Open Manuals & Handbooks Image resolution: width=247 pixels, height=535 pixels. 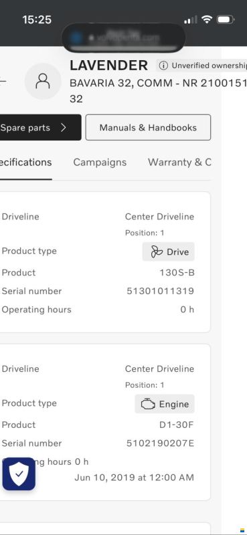point(148,127)
